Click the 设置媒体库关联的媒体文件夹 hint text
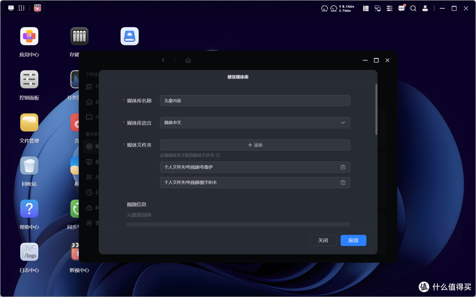The width and height of the screenshot is (476, 297). point(187,155)
